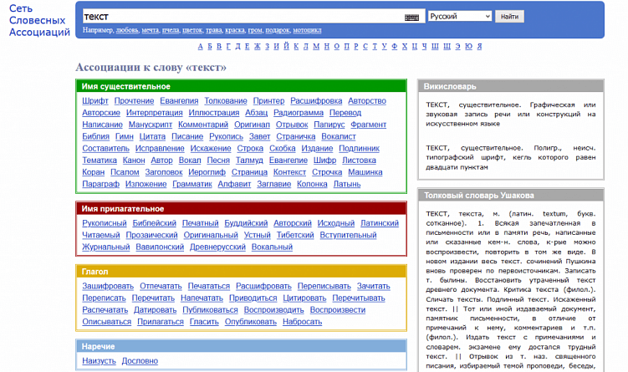628x372 pixels.
Task: Open alphabet index letter Я
Action: (x=479, y=46)
